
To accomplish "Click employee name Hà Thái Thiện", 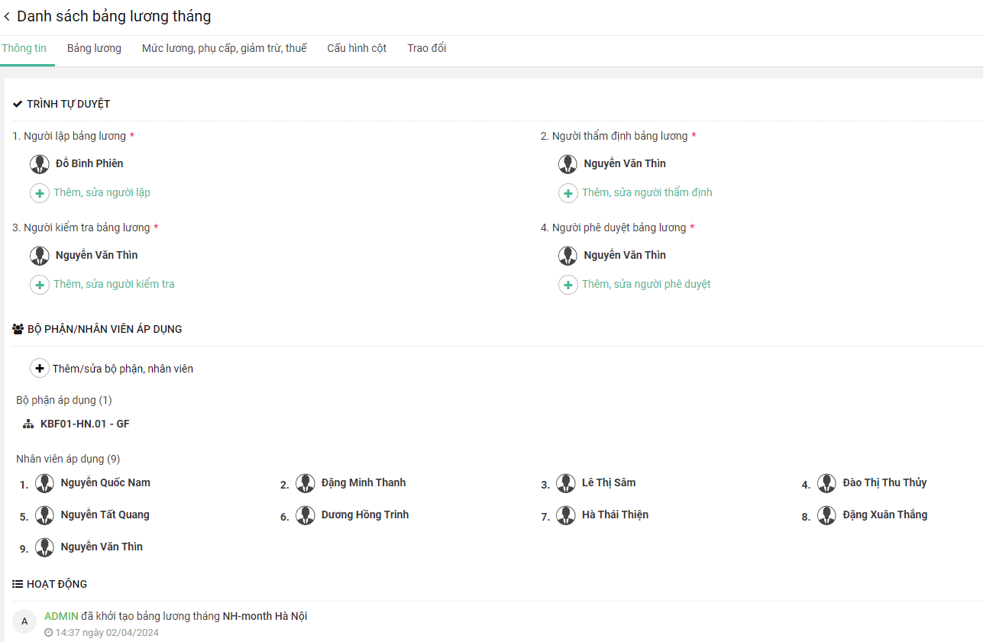I will (x=615, y=515).
